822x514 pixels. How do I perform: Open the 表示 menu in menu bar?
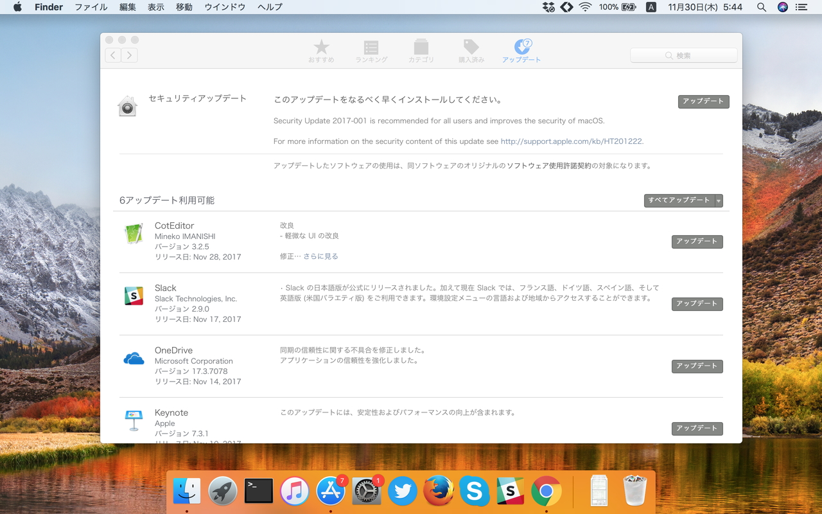pyautogui.click(x=155, y=7)
